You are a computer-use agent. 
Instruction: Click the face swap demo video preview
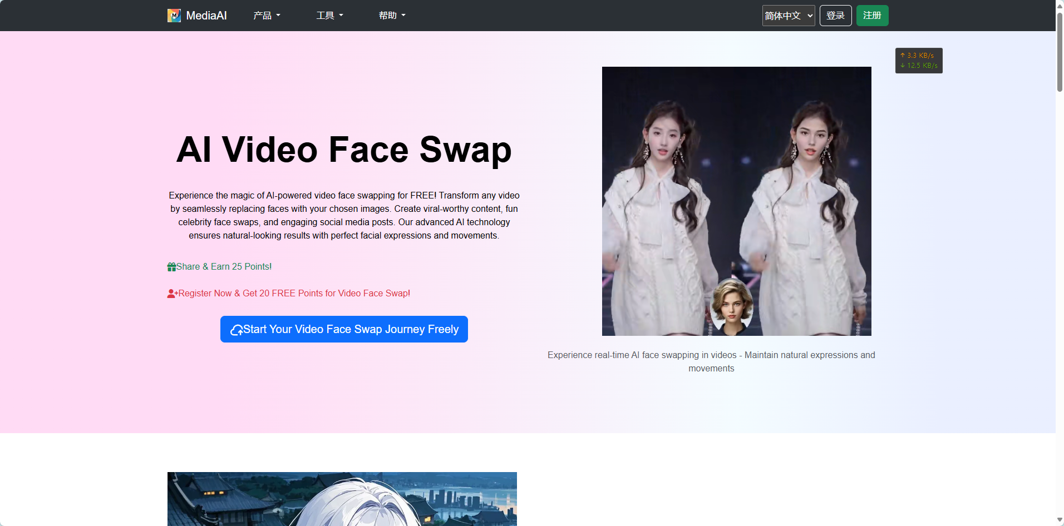pos(737,201)
